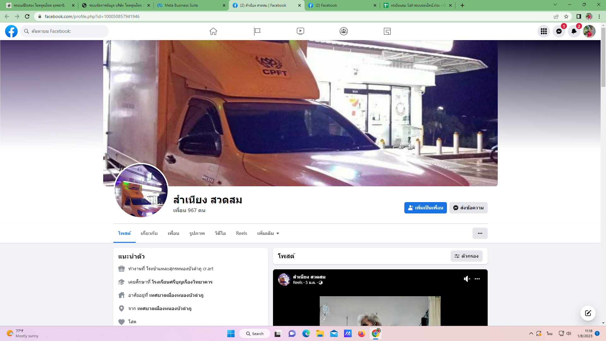
Task: Expand the เพิ่มเติม dropdown tab
Action: point(268,233)
